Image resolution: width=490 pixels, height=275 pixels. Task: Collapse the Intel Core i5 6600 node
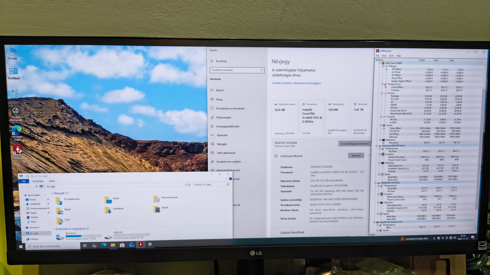380,63
